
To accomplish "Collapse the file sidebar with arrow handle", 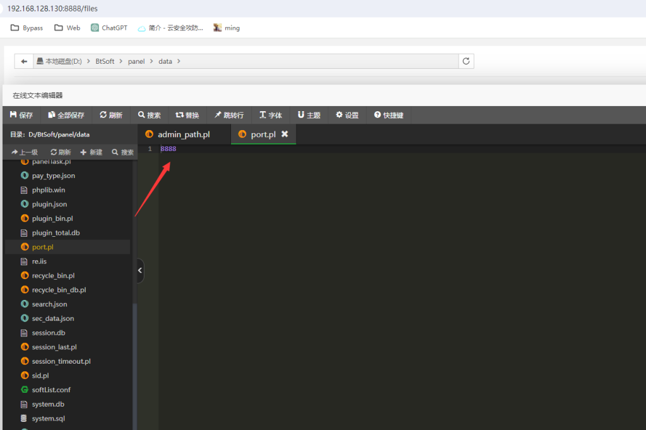I will [140, 271].
